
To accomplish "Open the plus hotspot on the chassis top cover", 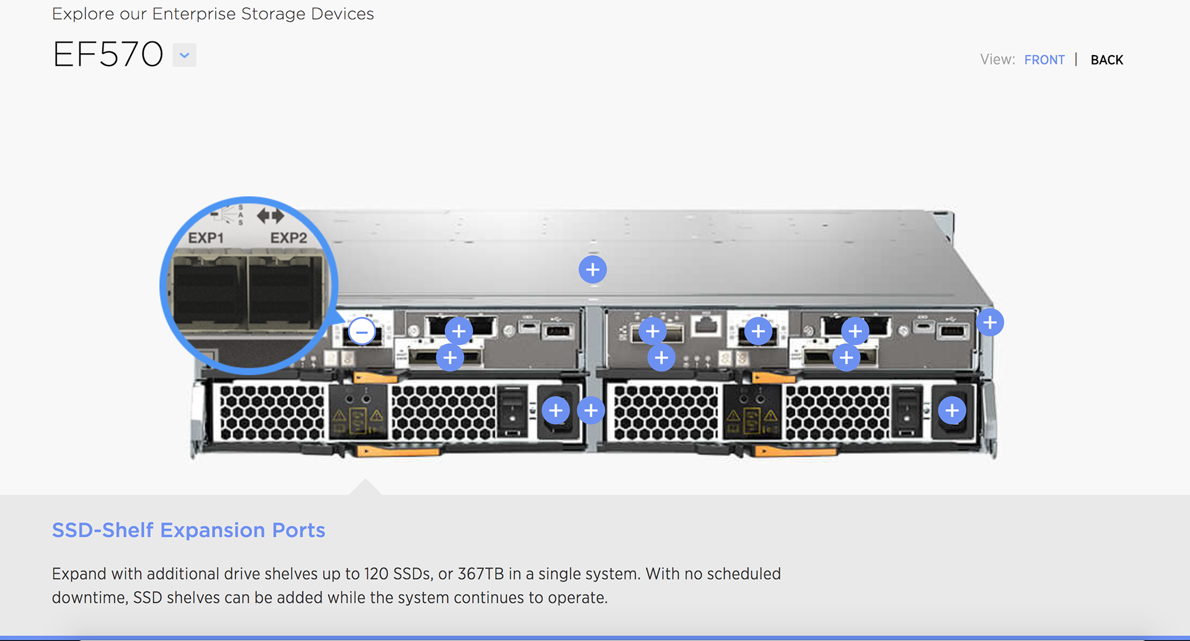I will click(x=593, y=269).
